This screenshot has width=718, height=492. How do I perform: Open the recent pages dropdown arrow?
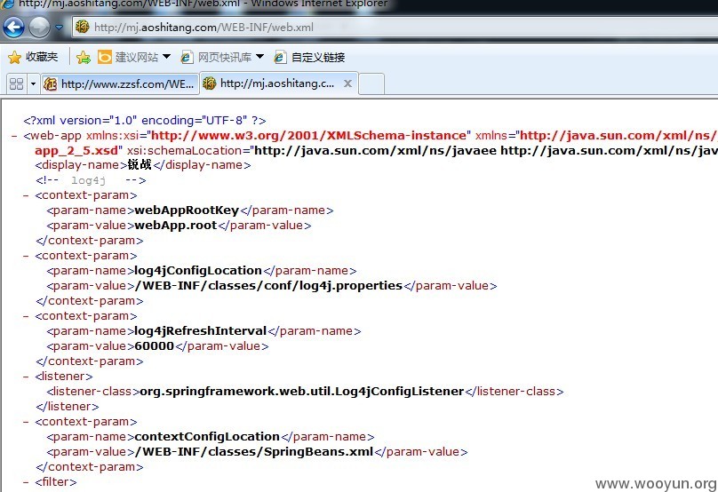(x=59, y=28)
